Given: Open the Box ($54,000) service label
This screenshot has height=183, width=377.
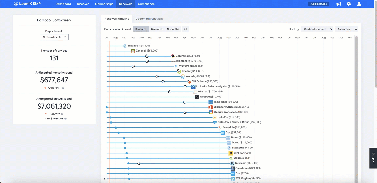Looking at the screenshot, I should pyautogui.click(x=234, y=132).
